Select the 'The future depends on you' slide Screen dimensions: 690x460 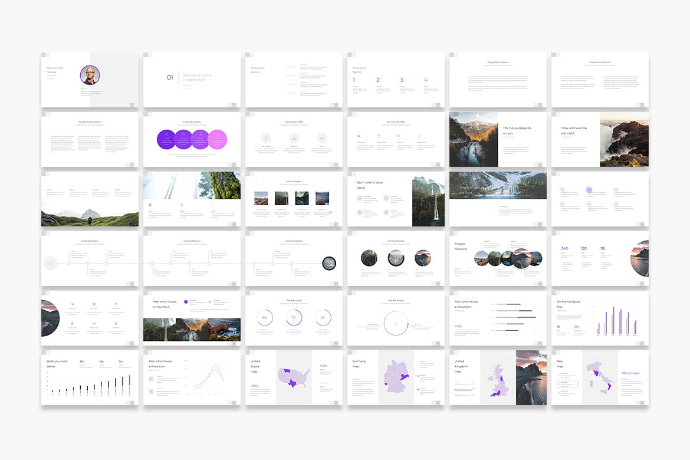pyautogui.click(x=498, y=139)
